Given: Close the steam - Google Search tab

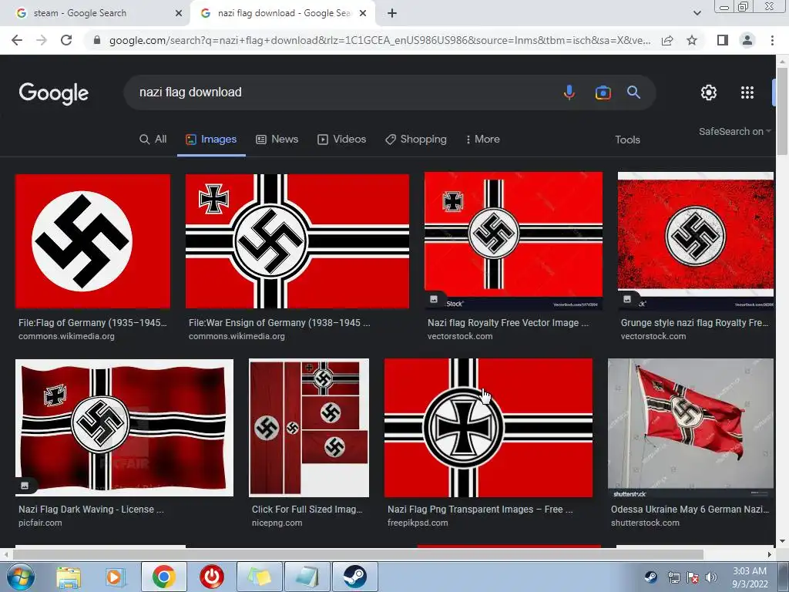Looking at the screenshot, I should coord(179,13).
